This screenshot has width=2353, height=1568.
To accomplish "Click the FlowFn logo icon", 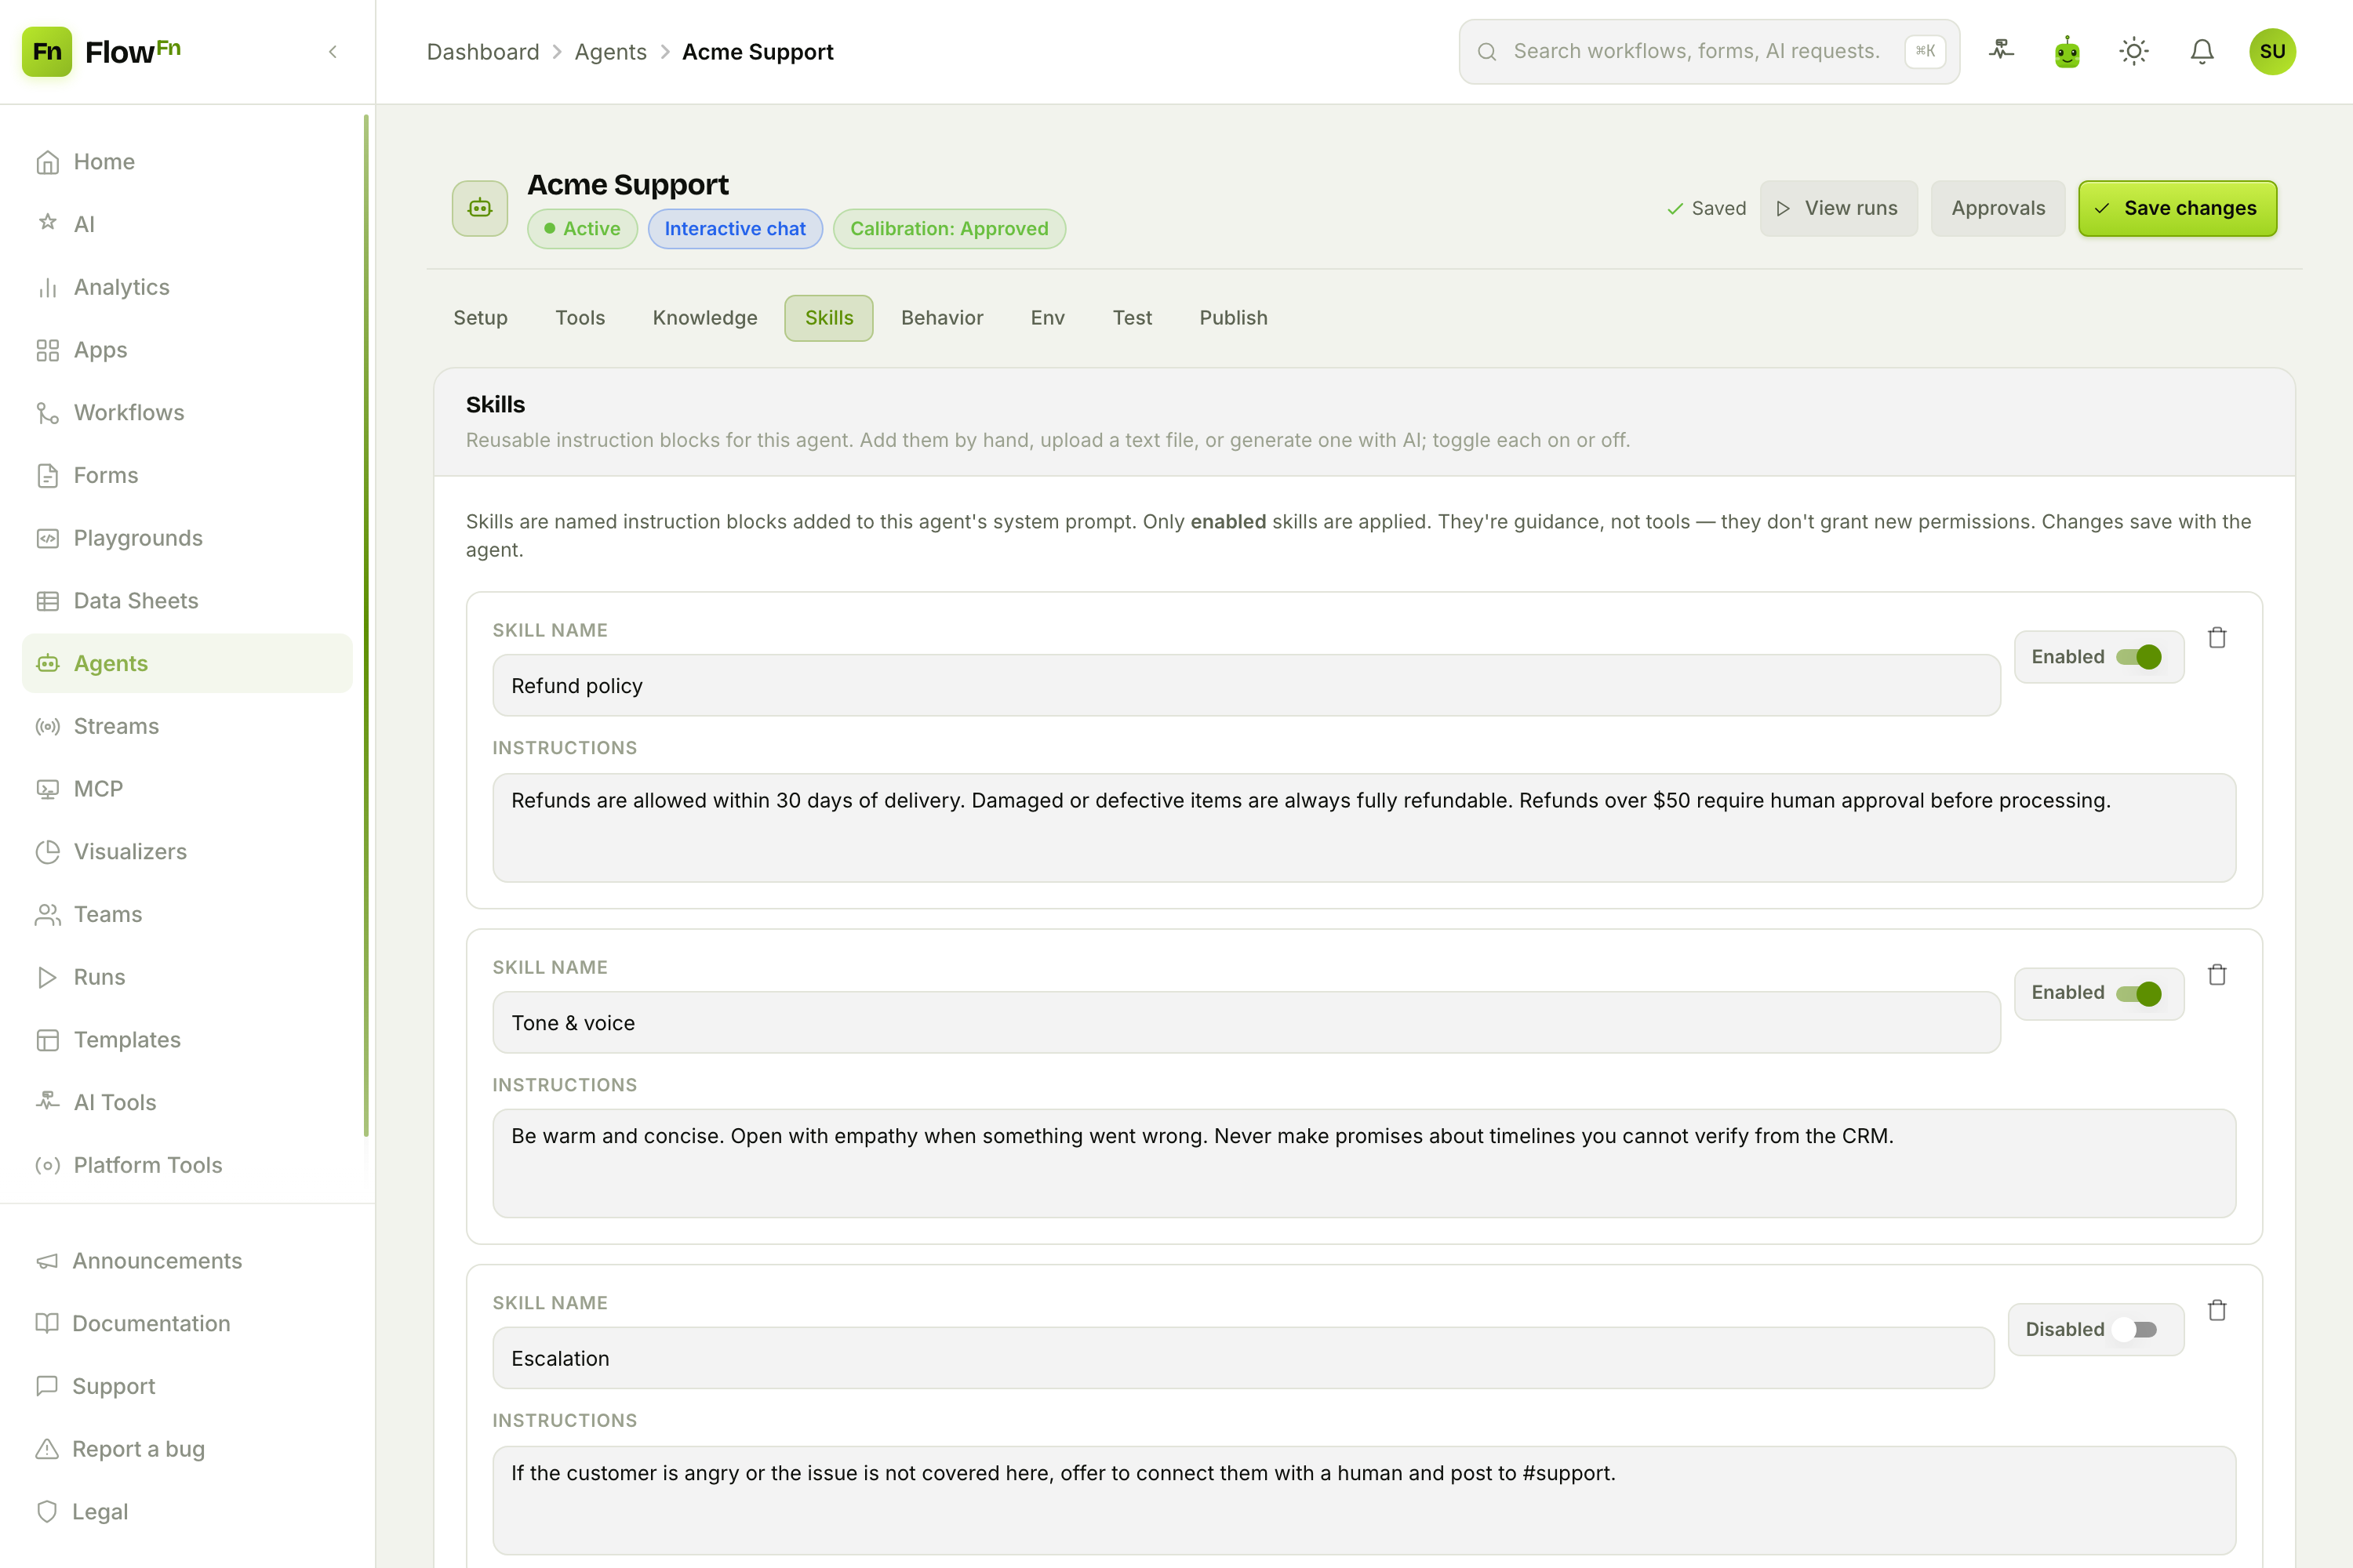I will (47, 51).
